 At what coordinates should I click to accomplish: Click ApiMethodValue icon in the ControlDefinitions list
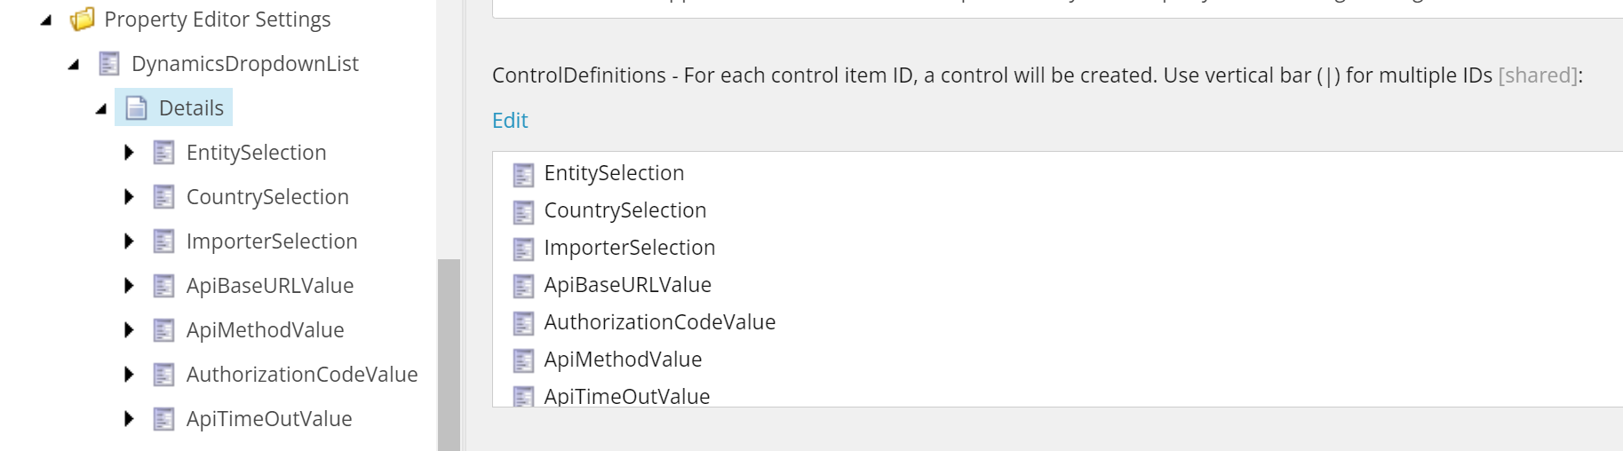click(x=523, y=360)
